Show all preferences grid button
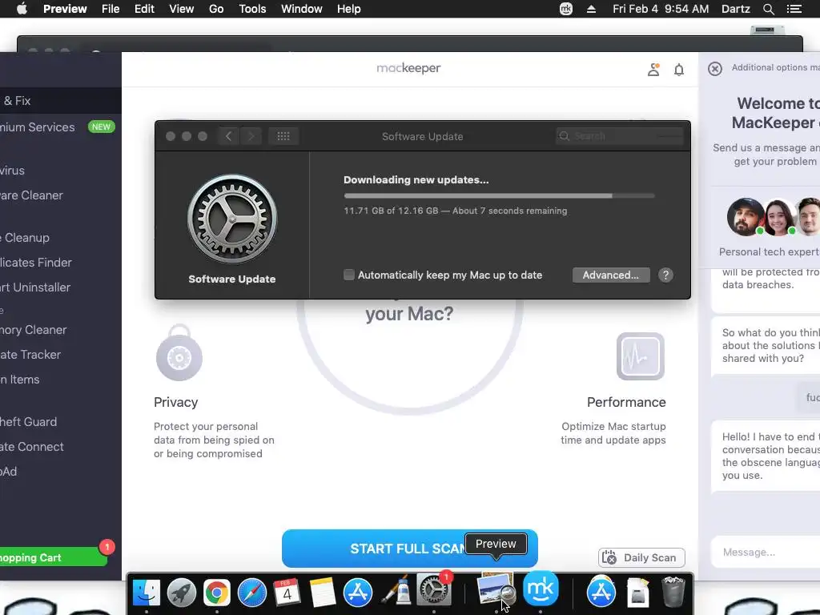820x615 pixels. (x=283, y=136)
